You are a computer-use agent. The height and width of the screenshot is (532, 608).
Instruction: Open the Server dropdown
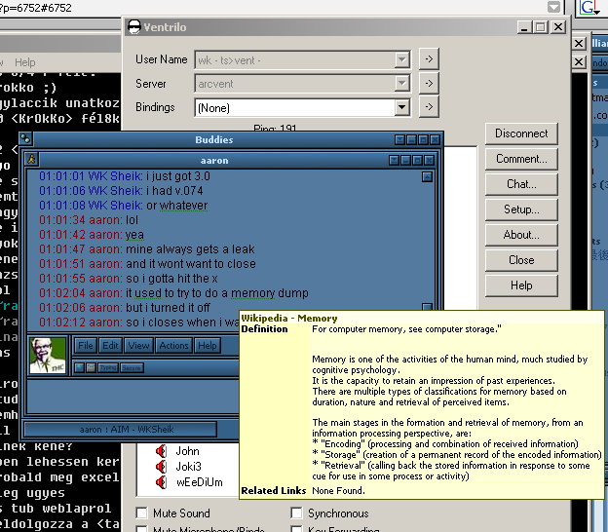pyautogui.click(x=402, y=84)
